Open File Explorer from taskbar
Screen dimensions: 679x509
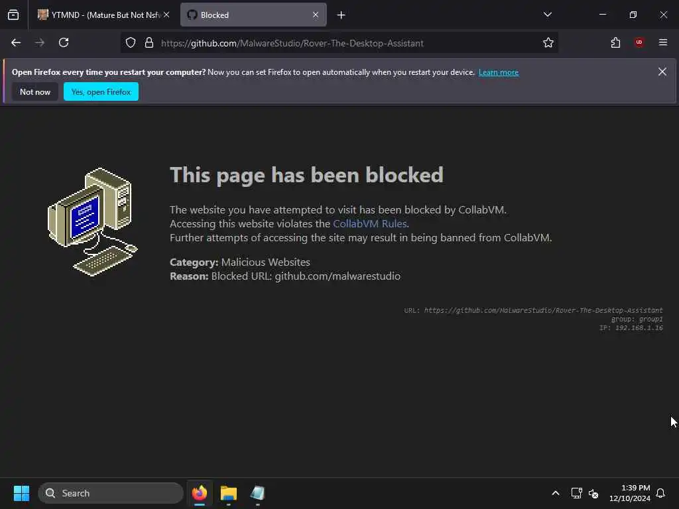pyautogui.click(x=229, y=493)
